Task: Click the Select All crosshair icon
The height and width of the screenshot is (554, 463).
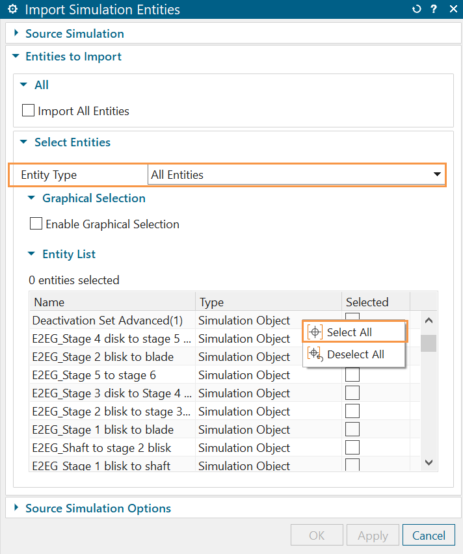Action: tap(315, 332)
